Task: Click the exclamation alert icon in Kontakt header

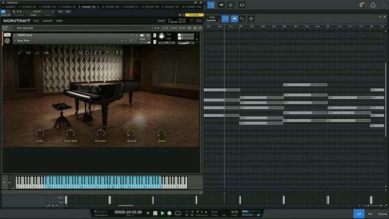Action: [x=192, y=21]
